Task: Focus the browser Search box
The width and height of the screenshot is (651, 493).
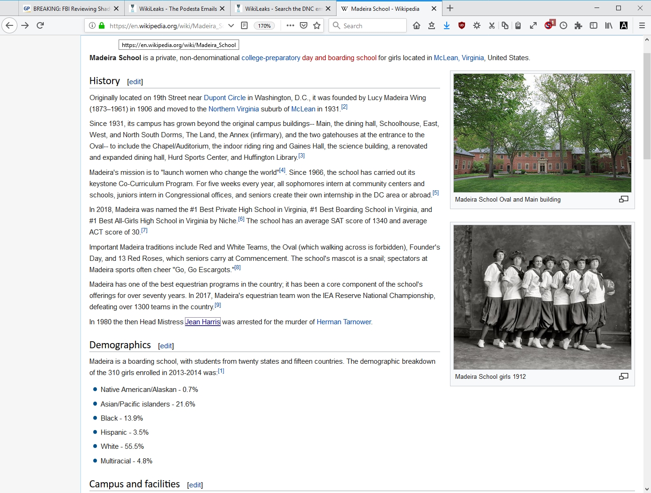Action: coord(368,25)
